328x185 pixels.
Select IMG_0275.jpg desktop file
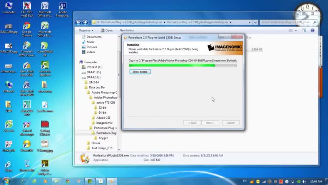[x=9, y=48]
